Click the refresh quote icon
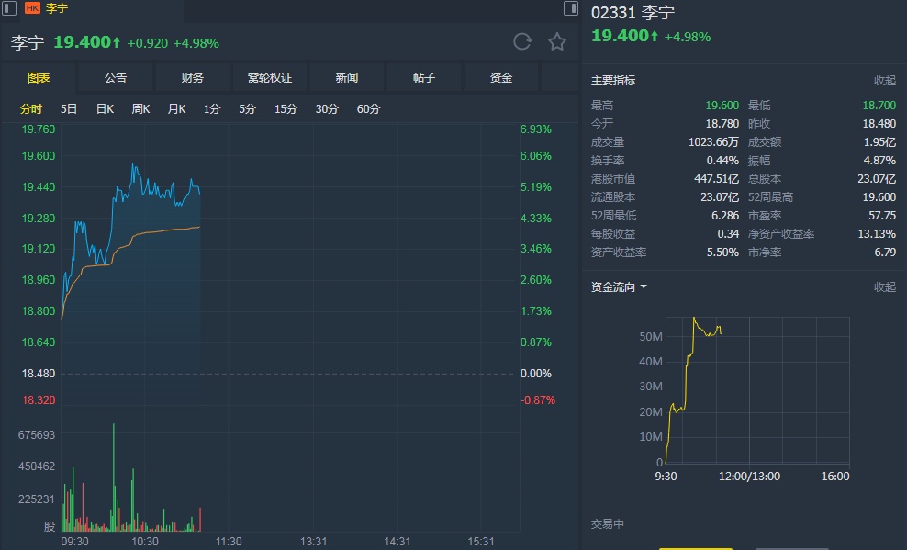The width and height of the screenshot is (907, 550). pyautogui.click(x=522, y=41)
